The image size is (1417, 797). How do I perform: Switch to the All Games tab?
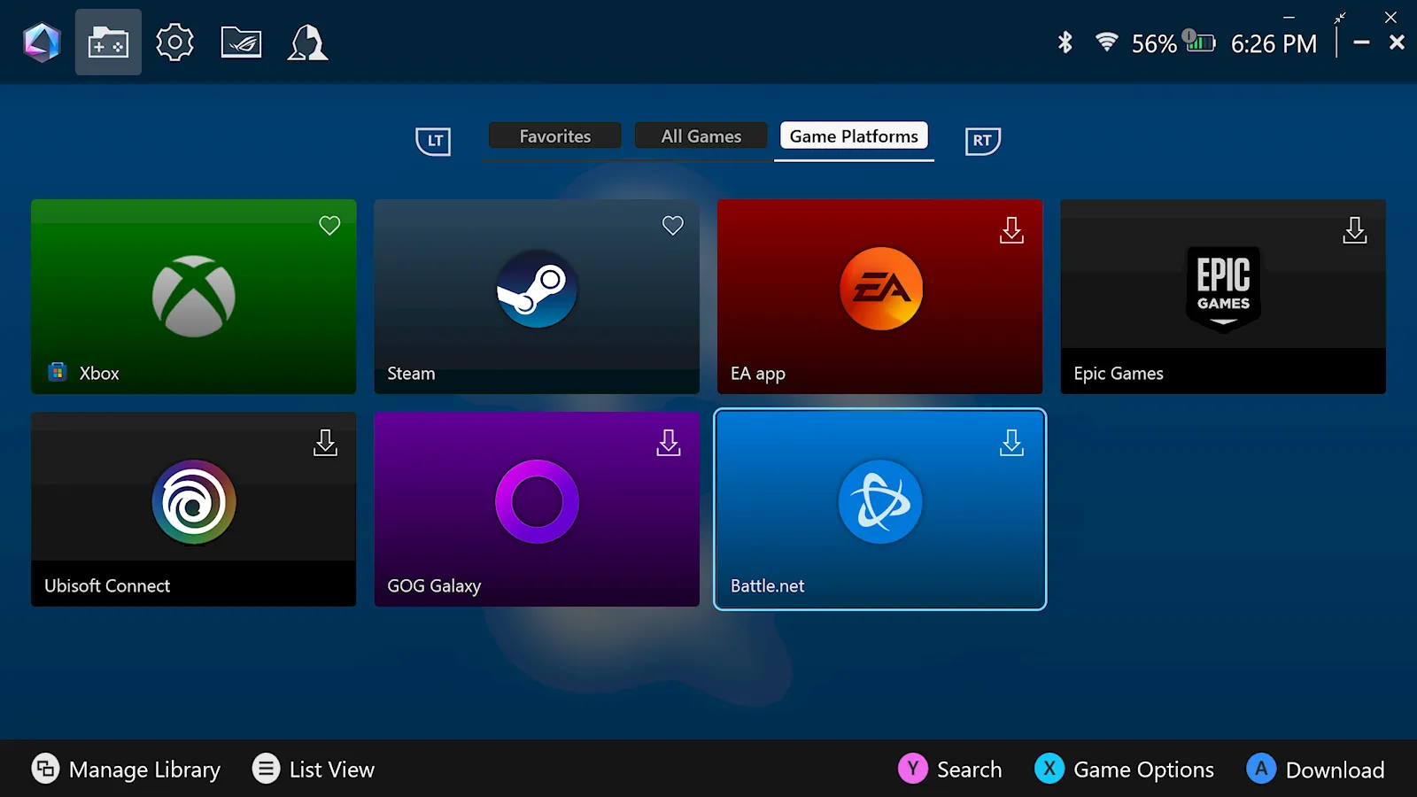tap(701, 136)
